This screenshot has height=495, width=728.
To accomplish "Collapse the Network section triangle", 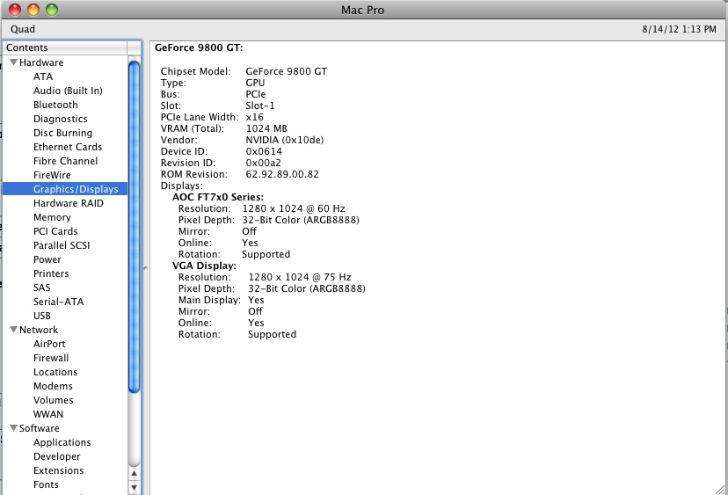I will 13,330.
